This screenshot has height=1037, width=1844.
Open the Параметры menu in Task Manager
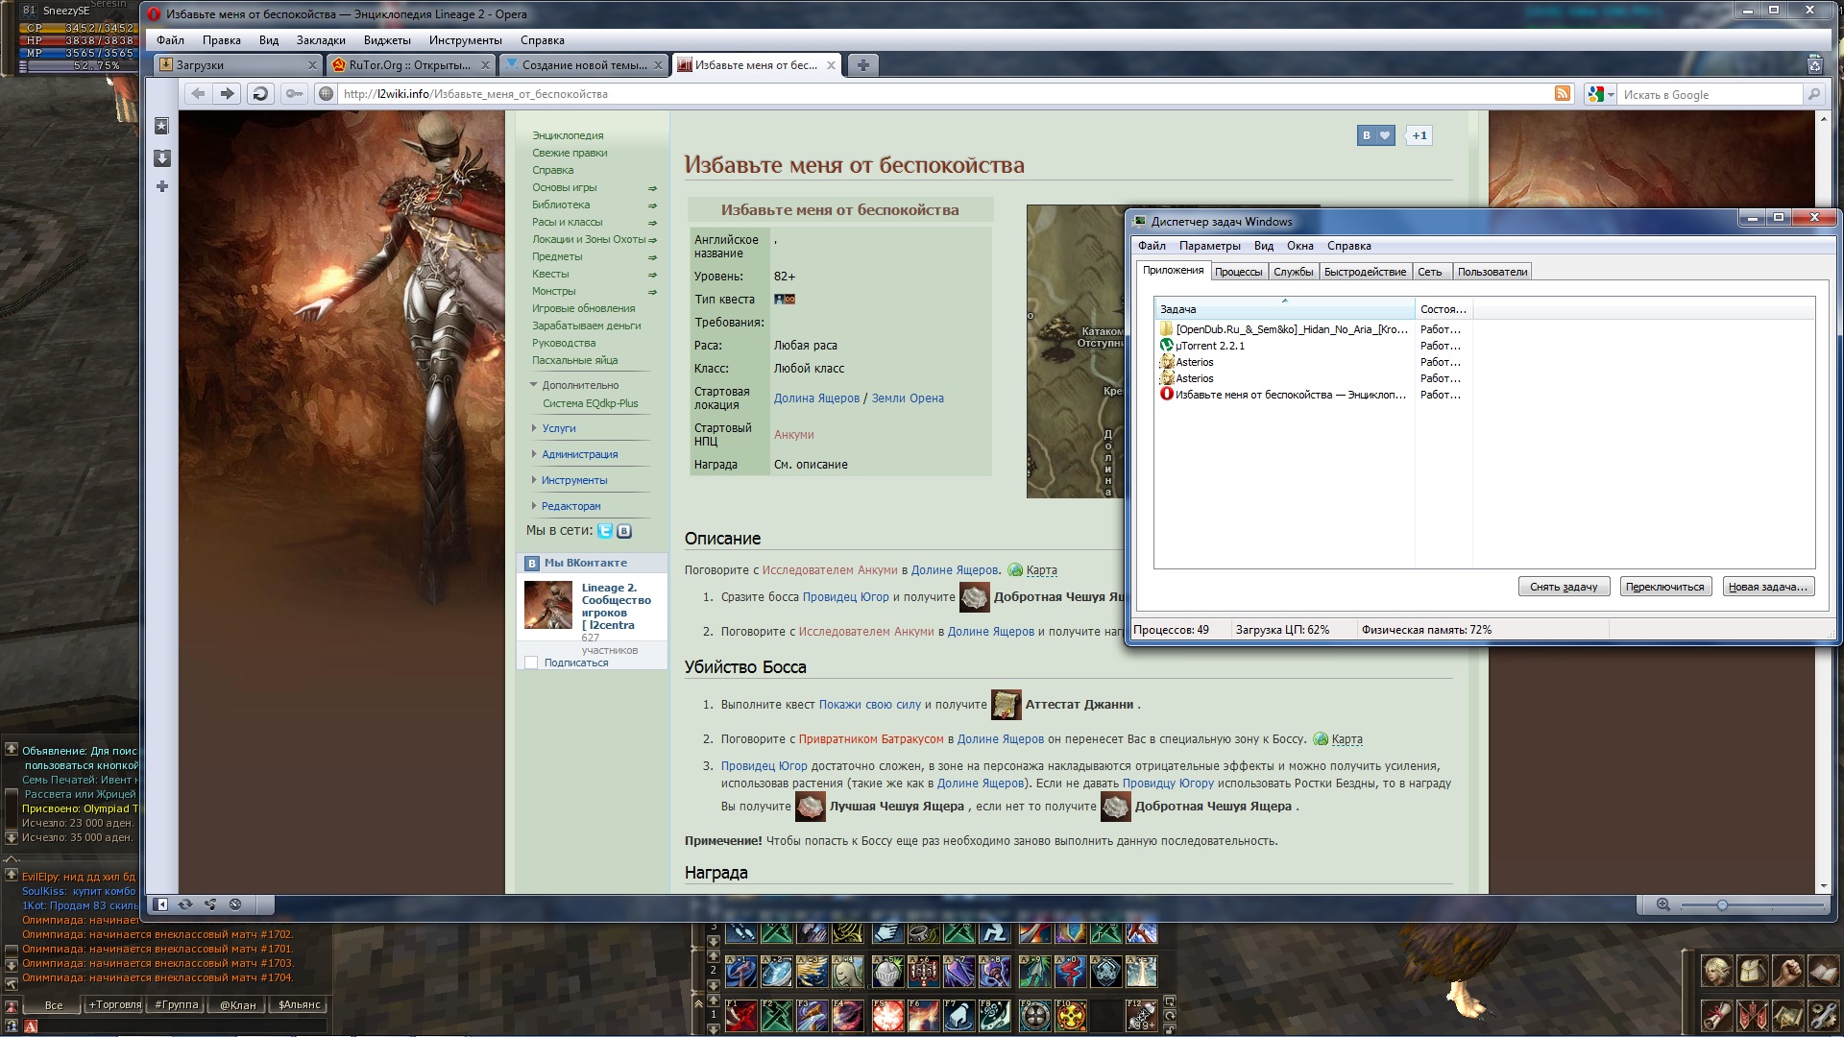pyautogui.click(x=1209, y=246)
